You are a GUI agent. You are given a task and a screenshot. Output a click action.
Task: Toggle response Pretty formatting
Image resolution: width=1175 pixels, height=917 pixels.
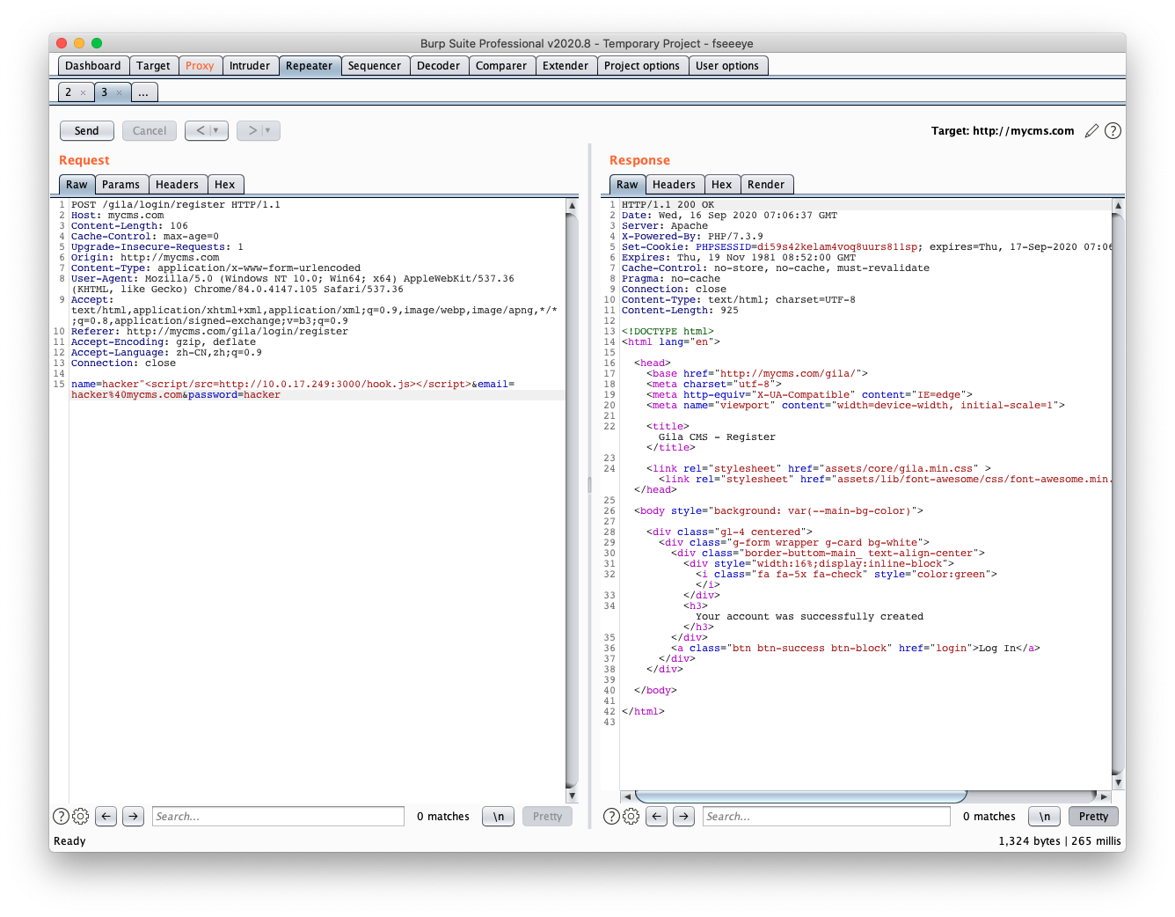pos(1094,817)
